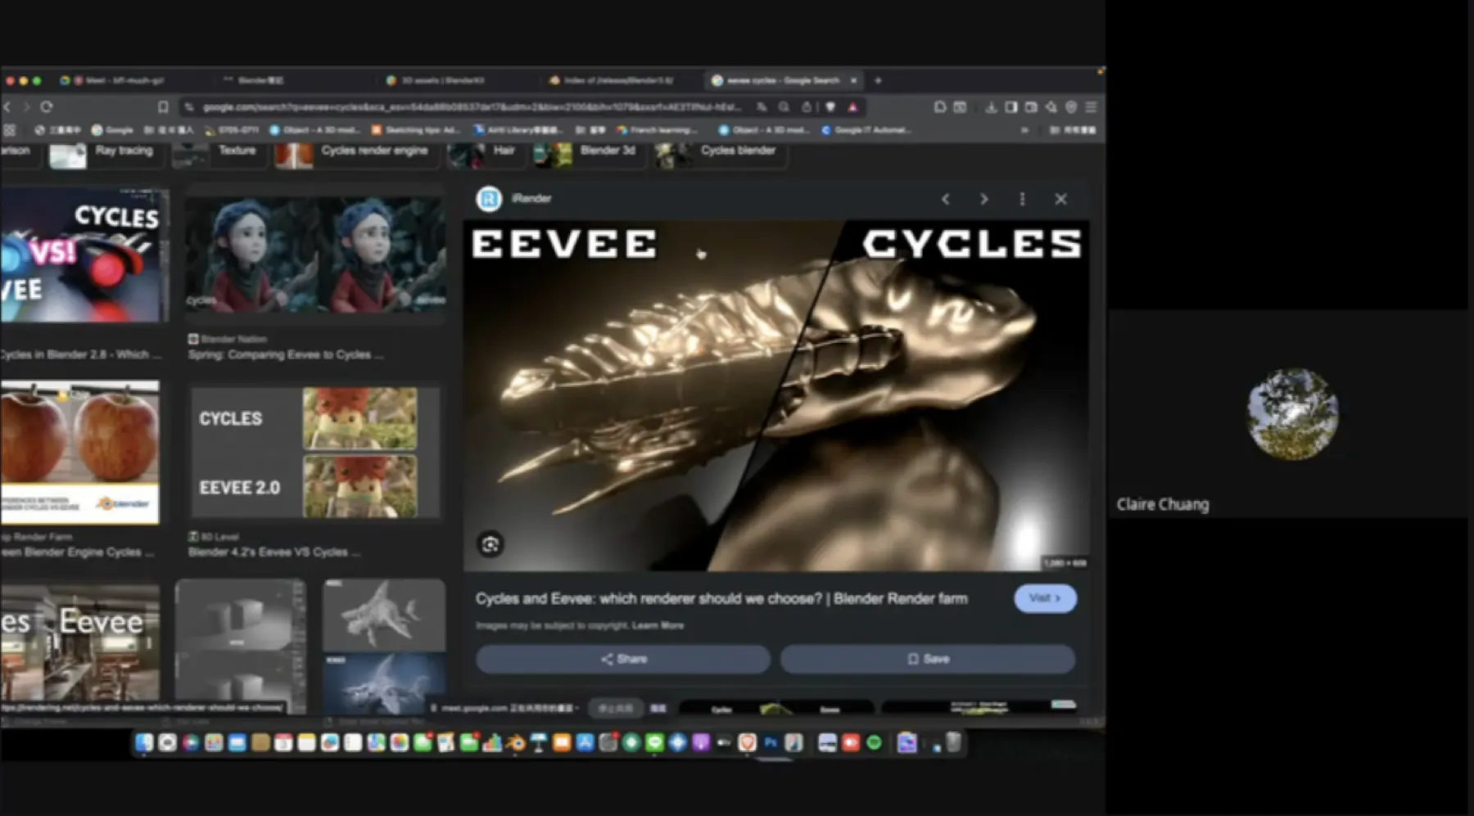Image resolution: width=1474 pixels, height=816 pixels.
Task: Open the Cycles vs Eevee 2.0 thumbnail
Action: click(315, 453)
